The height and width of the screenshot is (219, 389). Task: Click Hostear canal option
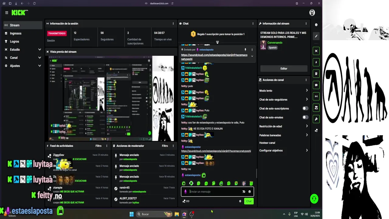point(267,143)
